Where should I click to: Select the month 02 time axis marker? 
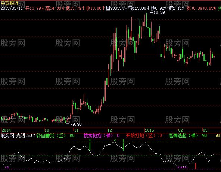(180, 130)
